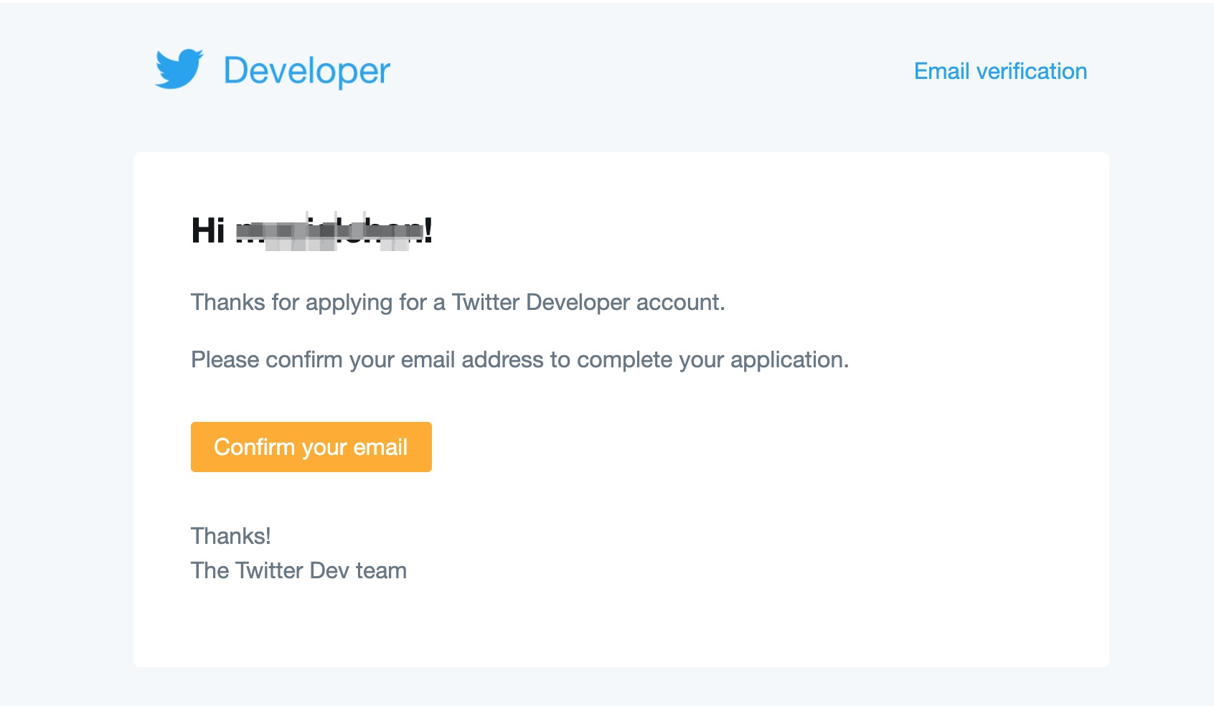Select the pixelated username in greeting
The width and height of the screenshot is (1214, 706).
[330, 231]
